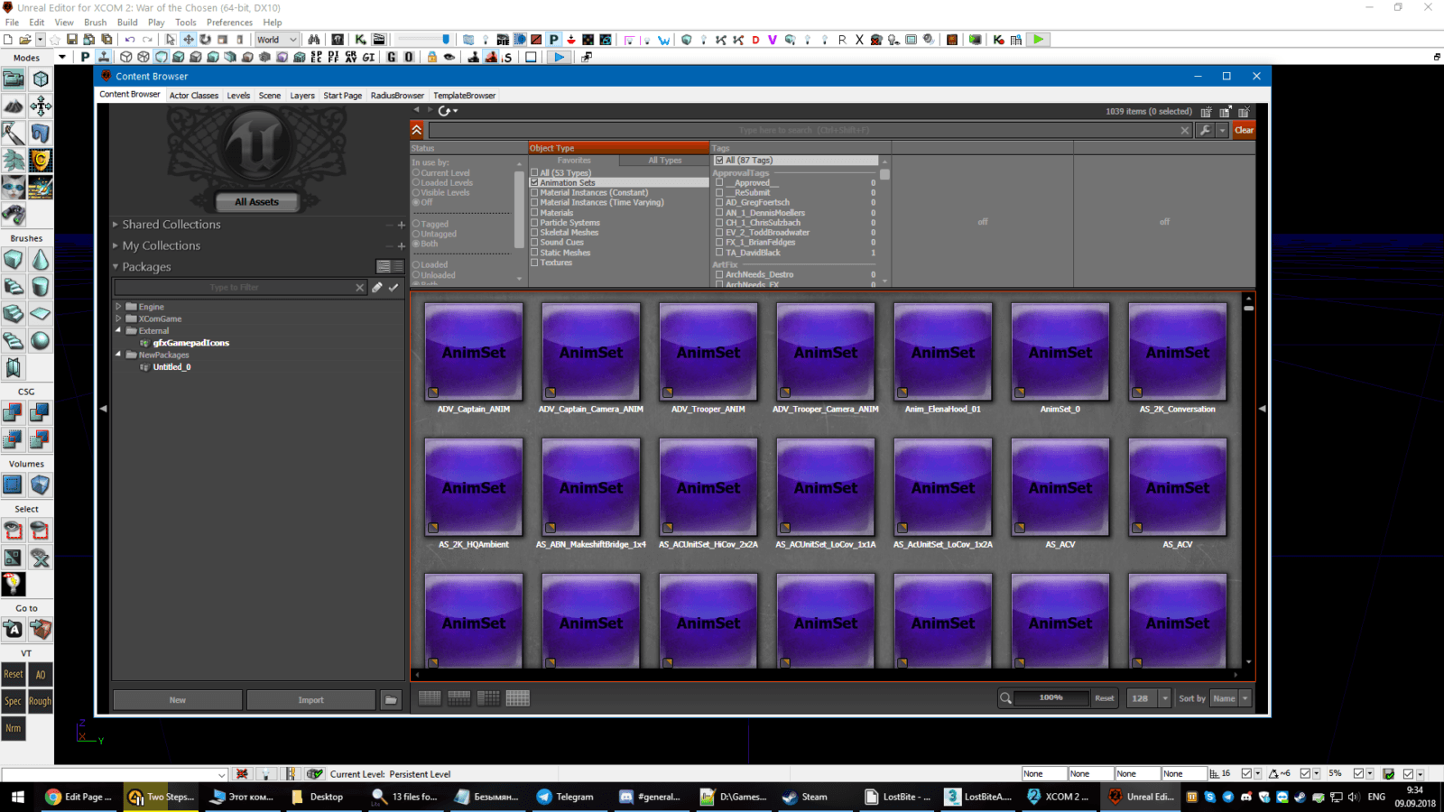
Task: Open the Preferences menu
Action: coord(229,23)
